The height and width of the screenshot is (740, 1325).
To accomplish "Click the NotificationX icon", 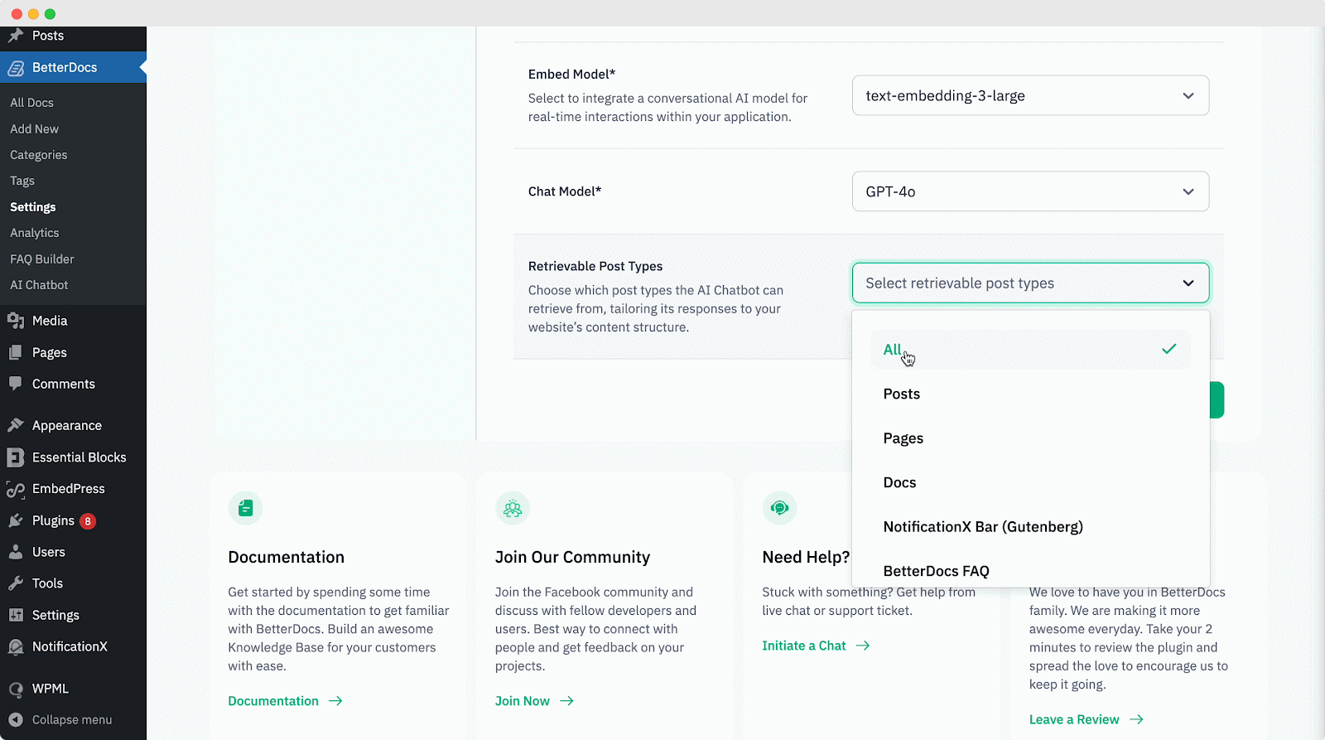I will click(x=16, y=646).
